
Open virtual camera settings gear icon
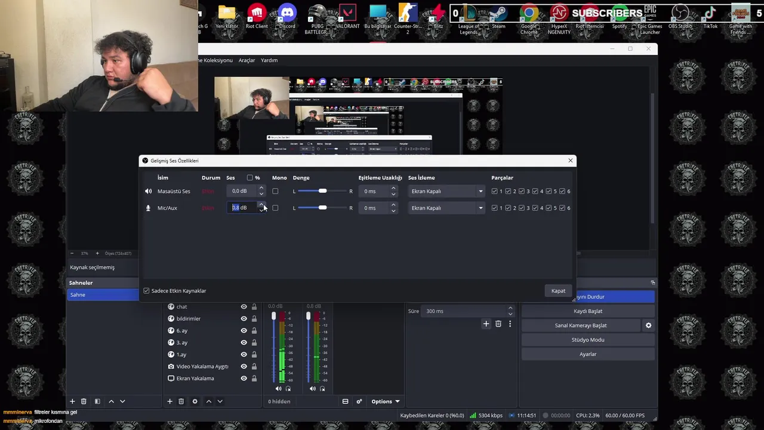click(x=648, y=325)
